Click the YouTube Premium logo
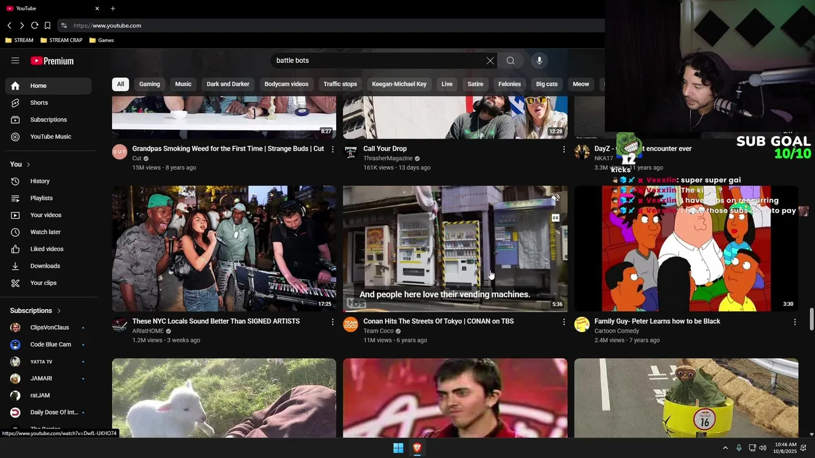Viewport: 815px width, 458px height. point(52,61)
